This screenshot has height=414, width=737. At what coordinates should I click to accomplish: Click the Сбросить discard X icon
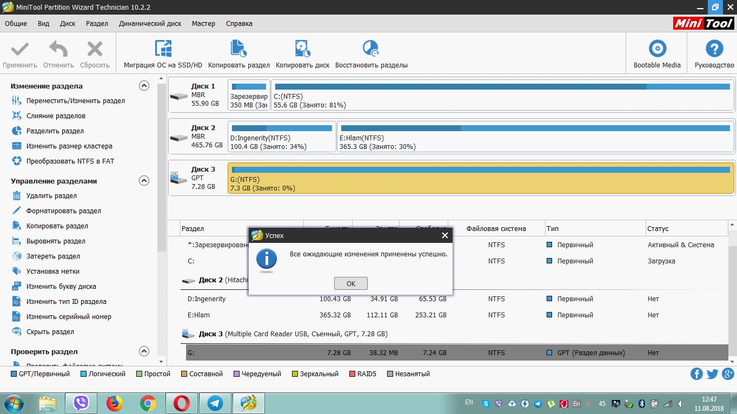(x=95, y=50)
